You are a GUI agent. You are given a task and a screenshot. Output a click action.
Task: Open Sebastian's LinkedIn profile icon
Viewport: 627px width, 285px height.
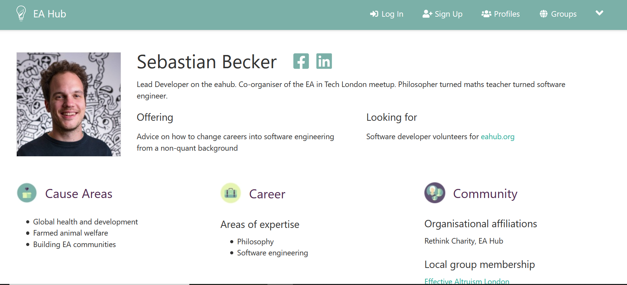(324, 61)
